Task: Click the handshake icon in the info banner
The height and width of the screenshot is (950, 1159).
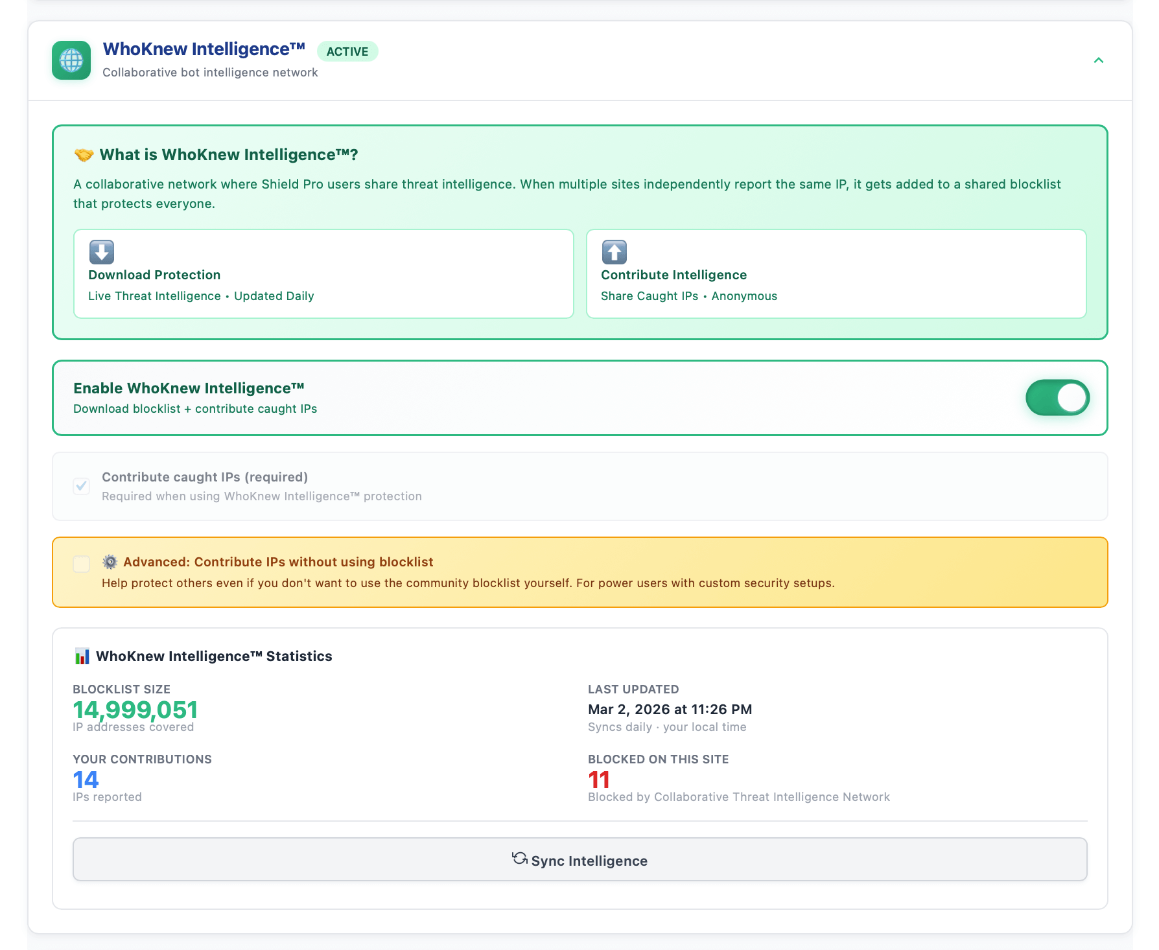Action: tap(84, 154)
